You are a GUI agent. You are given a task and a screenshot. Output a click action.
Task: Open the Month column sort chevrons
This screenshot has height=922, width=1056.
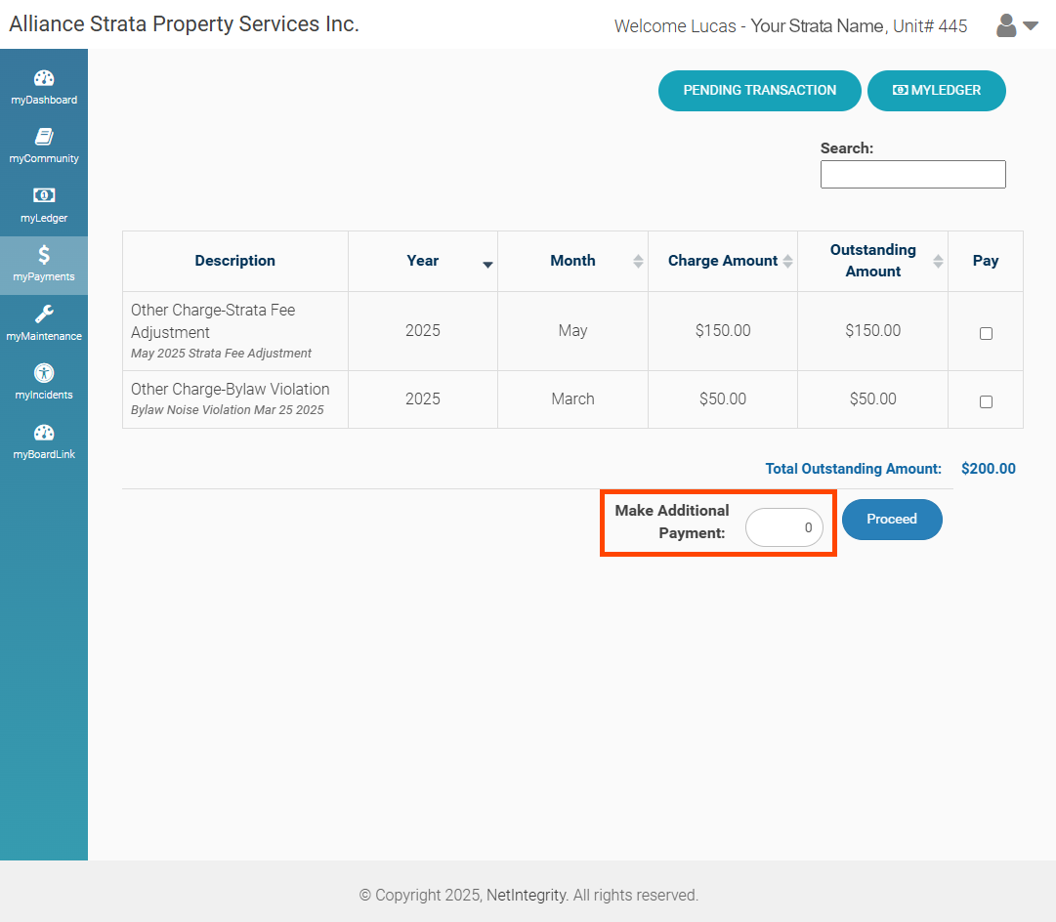[637, 261]
